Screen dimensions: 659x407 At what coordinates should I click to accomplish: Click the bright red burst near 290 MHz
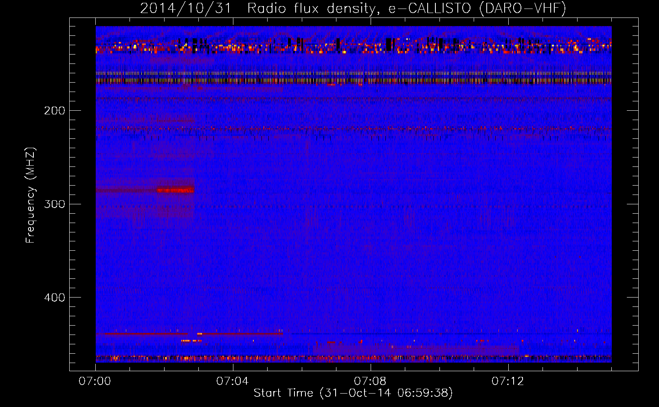click(176, 190)
